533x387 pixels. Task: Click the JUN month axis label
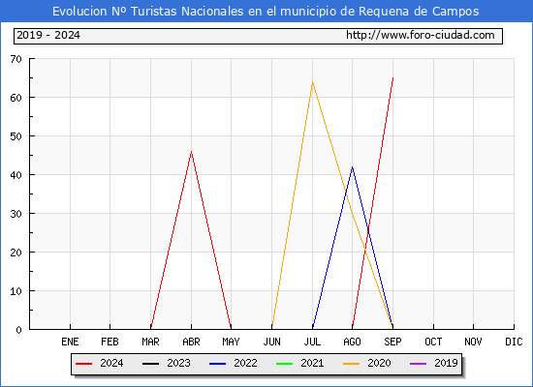point(272,342)
